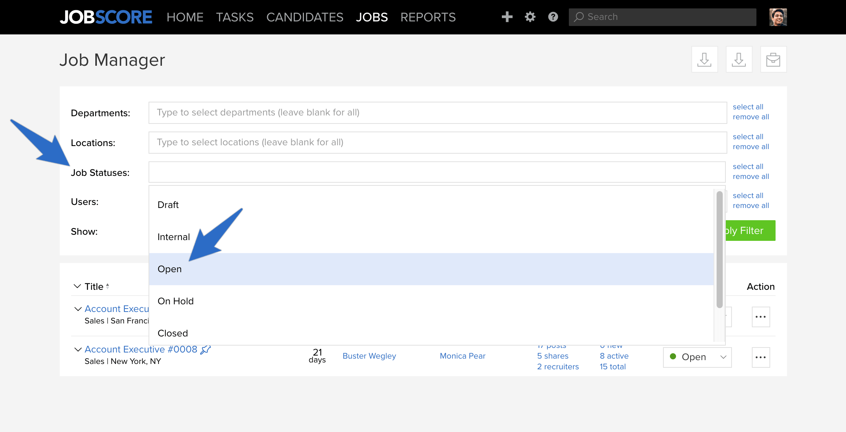Click remove all for Users

click(751, 205)
